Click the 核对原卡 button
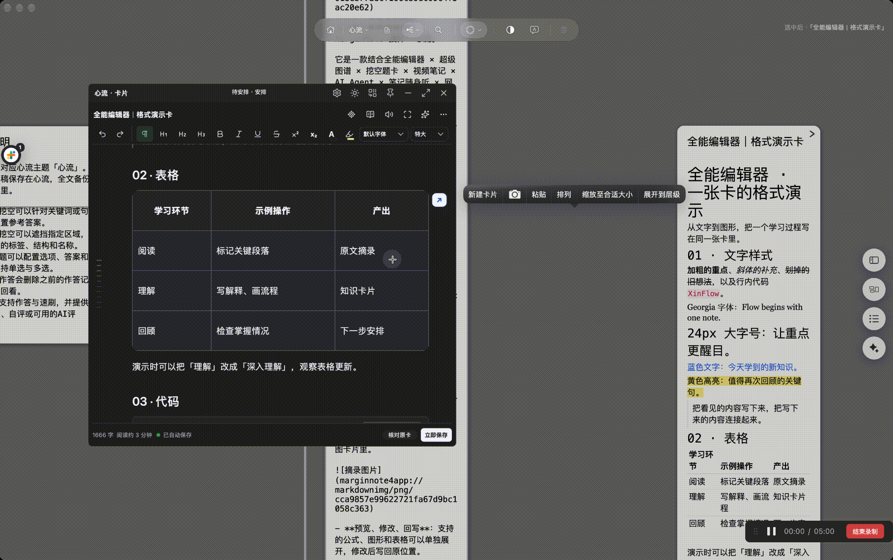Screen dimensions: 893x560 coord(399,435)
